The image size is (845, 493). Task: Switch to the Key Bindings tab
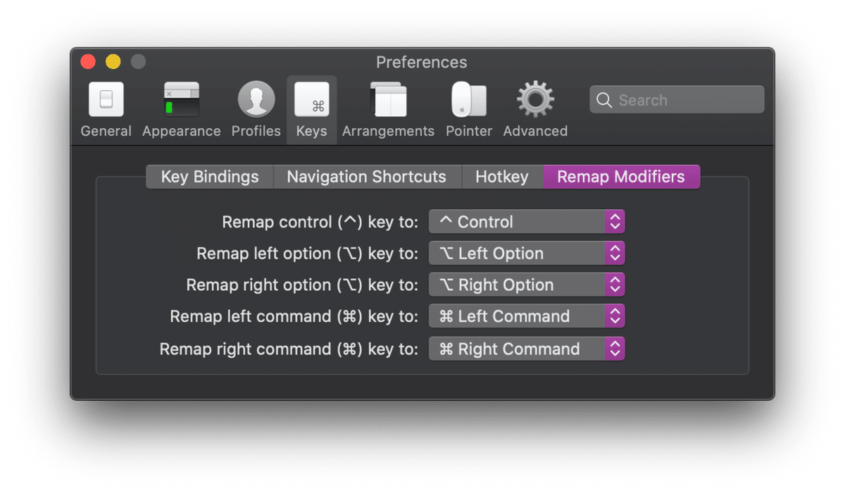tap(210, 177)
